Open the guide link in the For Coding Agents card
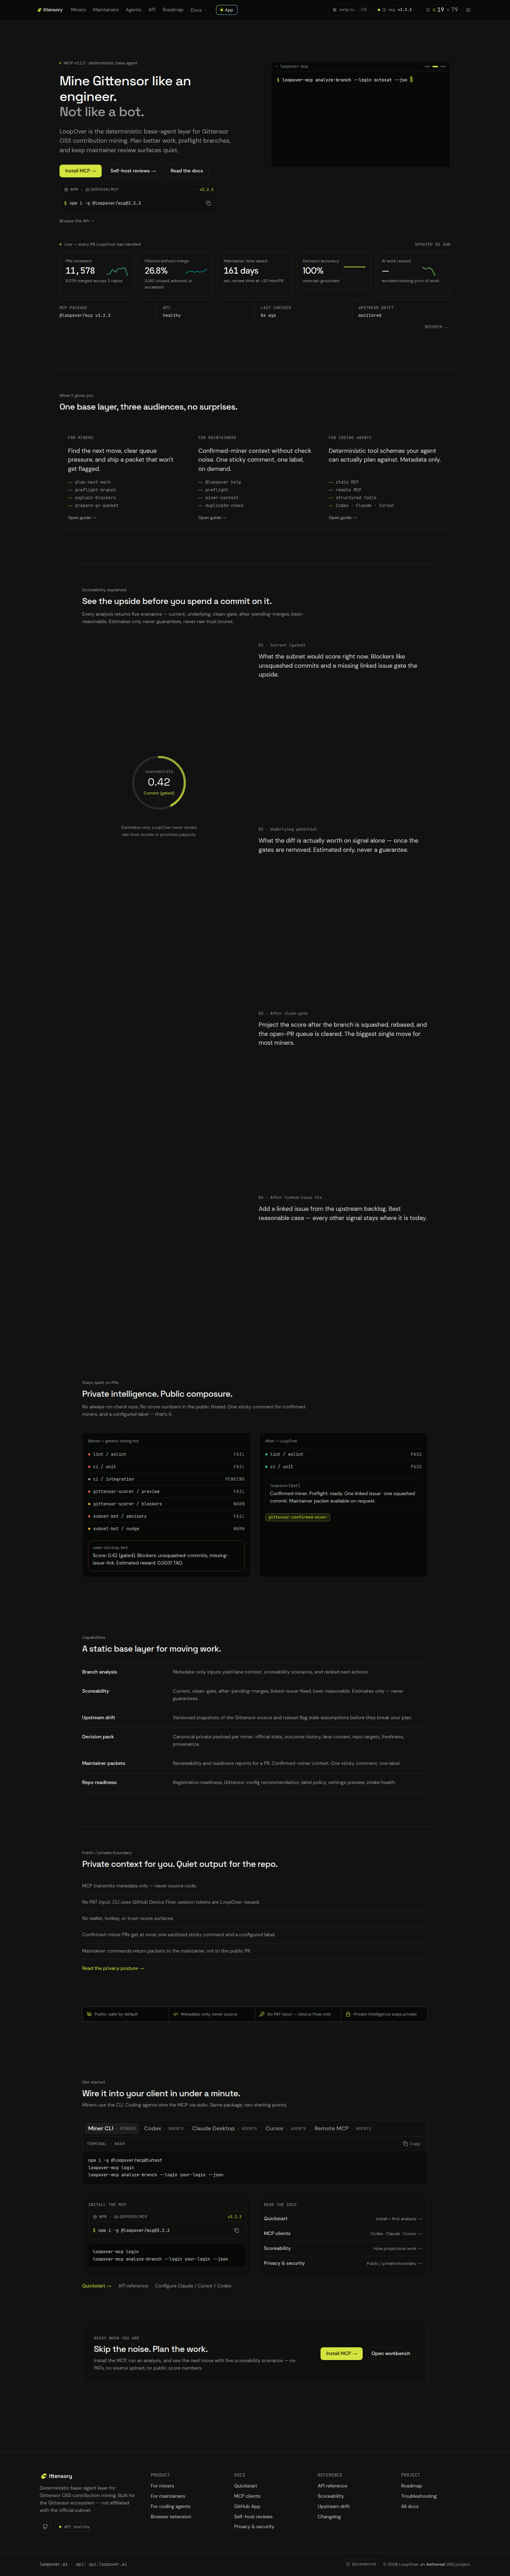Image resolution: width=510 pixels, height=2576 pixels. click(x=343, y=518)
